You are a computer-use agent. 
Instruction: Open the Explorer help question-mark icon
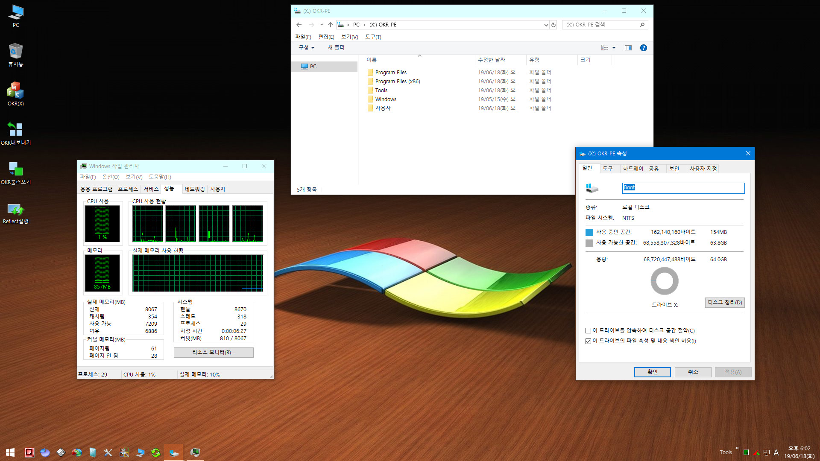643,48
